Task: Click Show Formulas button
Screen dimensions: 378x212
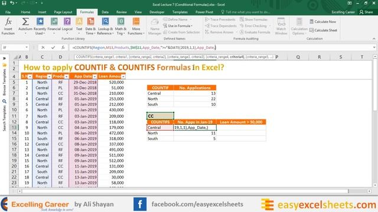Action: pos(253,19)
